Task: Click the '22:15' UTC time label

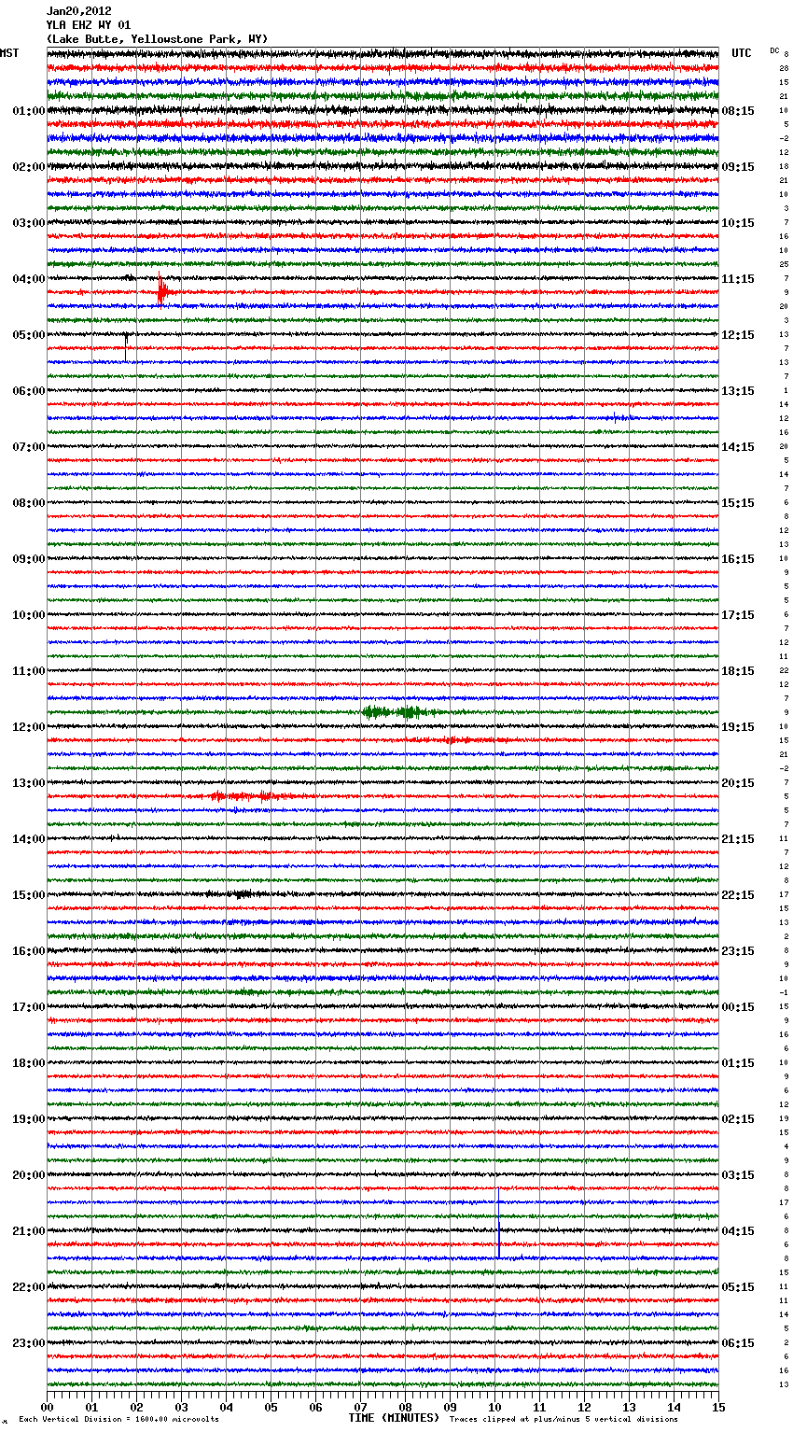Action: click(x=738, y=895)
